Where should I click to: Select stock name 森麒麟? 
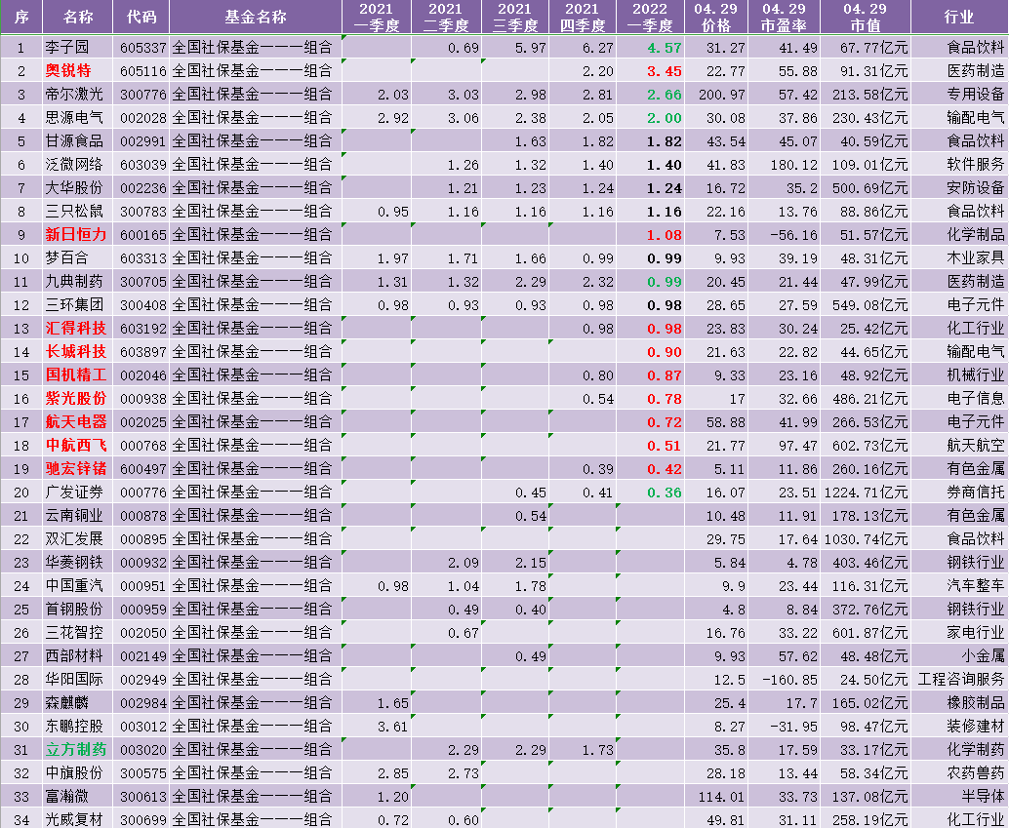pyautogui.click(x=67, y=702)
